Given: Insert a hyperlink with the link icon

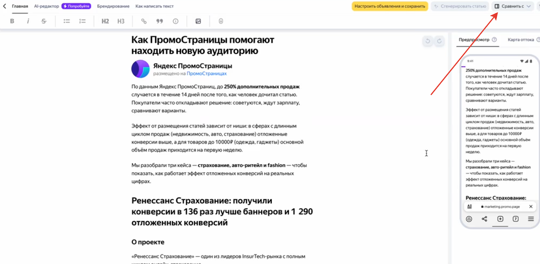Looking at the screenshot, I should (x=144, y=21).
